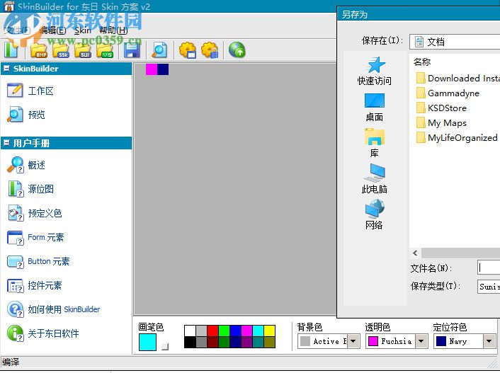Pick bright green in the palette
The width and height of the screenshot is (500, 373).
tap(224, 331)
